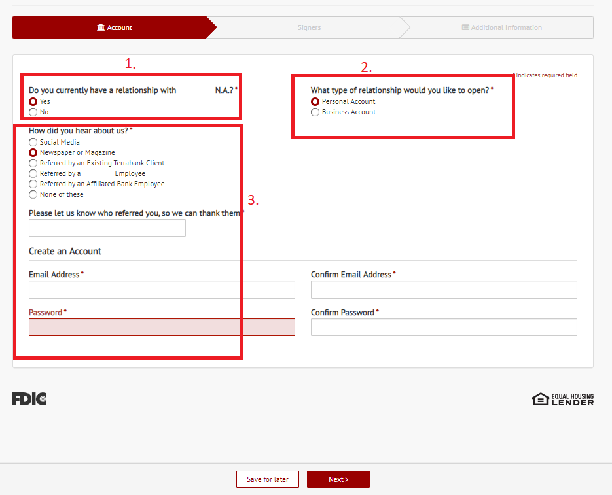Select Social Media as referral source
The image size is (612, 495).
pos(33,143)
